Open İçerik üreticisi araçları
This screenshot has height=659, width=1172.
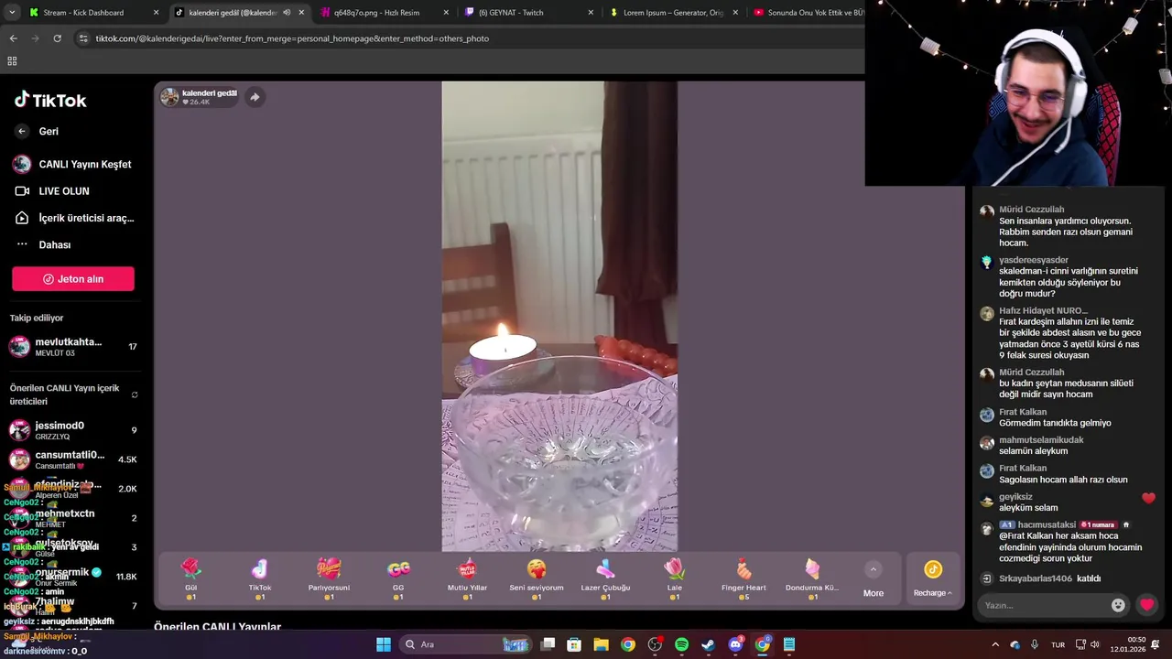click(x=73, y=218)
